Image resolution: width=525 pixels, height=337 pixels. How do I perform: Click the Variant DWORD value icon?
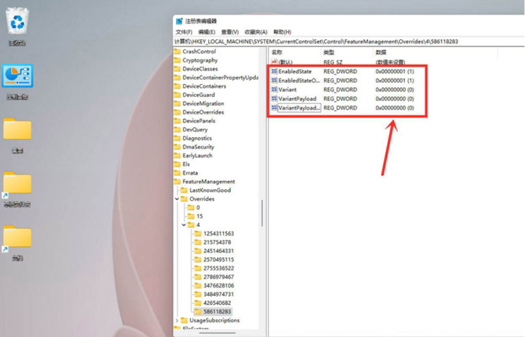tap(274, 90)
